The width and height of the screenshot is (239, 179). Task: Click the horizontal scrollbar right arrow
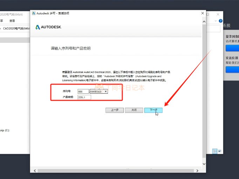[x=197, y=171]
